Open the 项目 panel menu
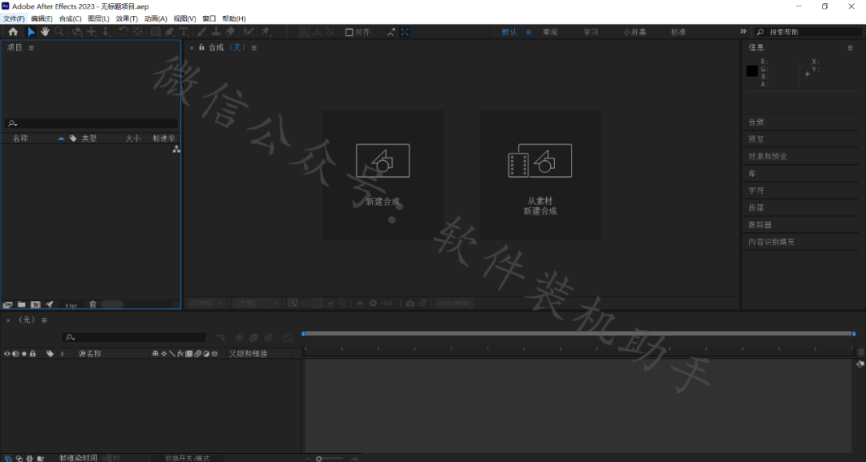 coord(31,48)
